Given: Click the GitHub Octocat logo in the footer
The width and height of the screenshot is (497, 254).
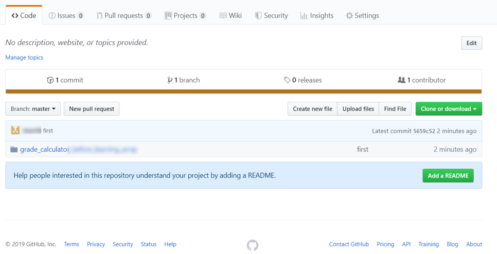Looking at the screenshot, I should pyautogui.click(x=253, y=245).
